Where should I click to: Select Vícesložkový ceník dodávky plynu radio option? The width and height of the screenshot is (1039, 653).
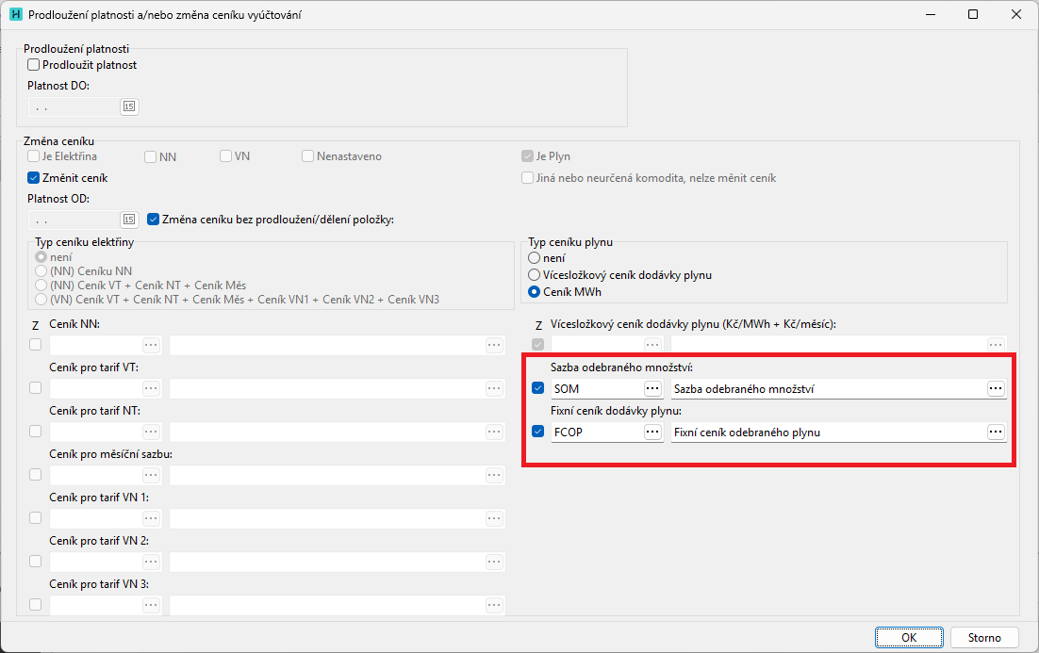(x=535, y=274)
